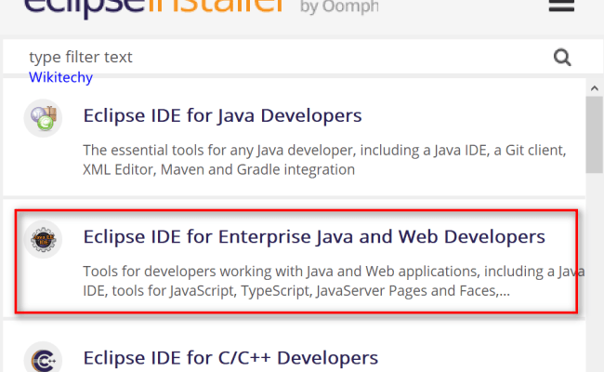This screenshot has height=372, width=604.
Task: Click the Java Developers package icon
Action: 43,118
